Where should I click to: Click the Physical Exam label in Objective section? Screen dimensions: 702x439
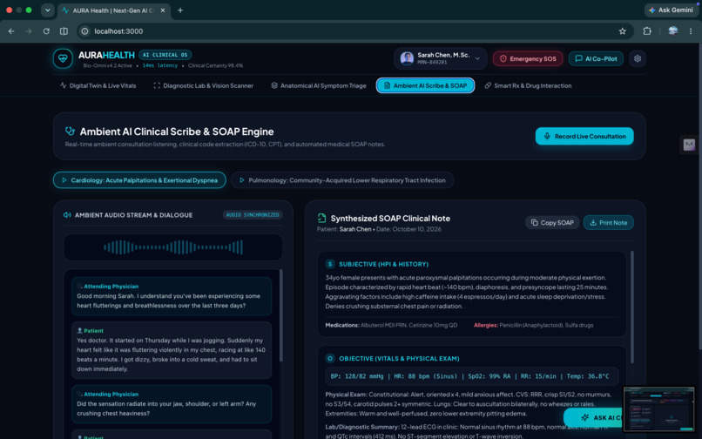pyautogui.click(x=346, y=395)
